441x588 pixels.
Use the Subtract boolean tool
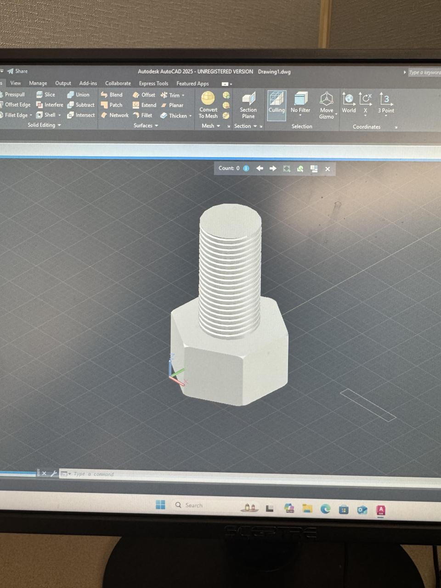pos(81,105)
